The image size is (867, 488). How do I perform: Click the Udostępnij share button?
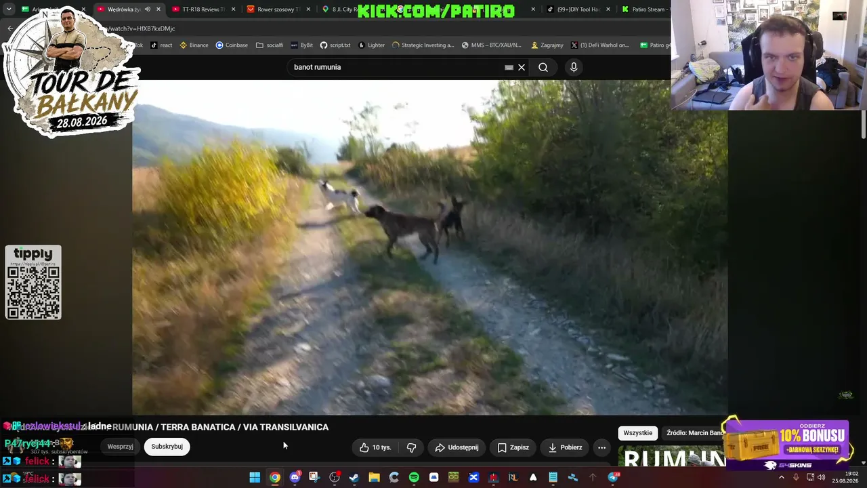coord(457,447)
